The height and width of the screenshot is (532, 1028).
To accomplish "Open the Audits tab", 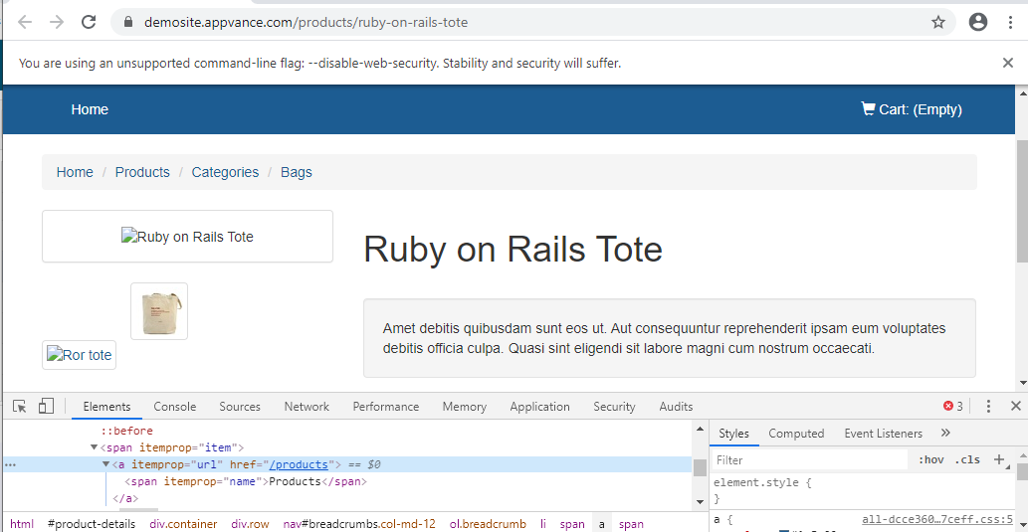I will tap(676, 406).
